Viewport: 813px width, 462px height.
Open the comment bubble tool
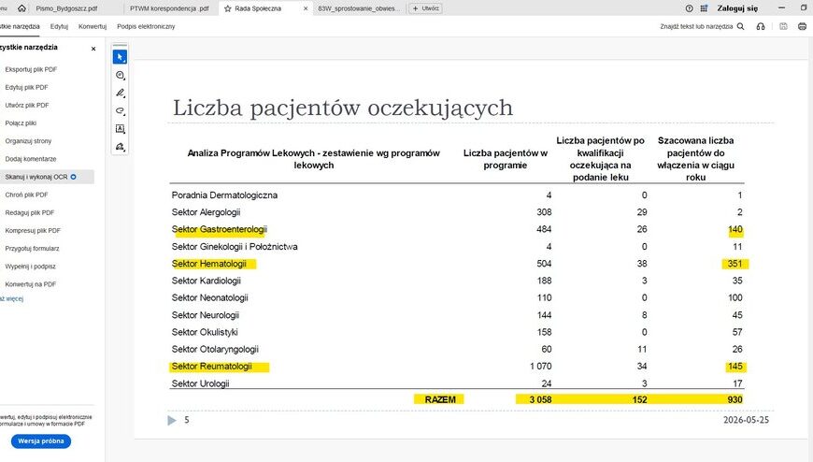click(120, 75)
